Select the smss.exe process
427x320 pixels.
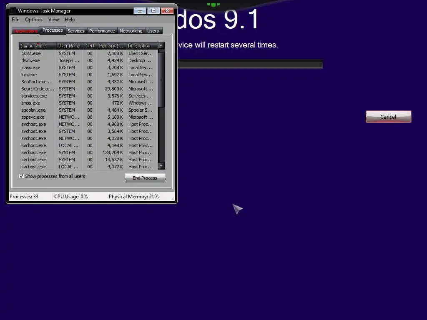tap(88, 103)
